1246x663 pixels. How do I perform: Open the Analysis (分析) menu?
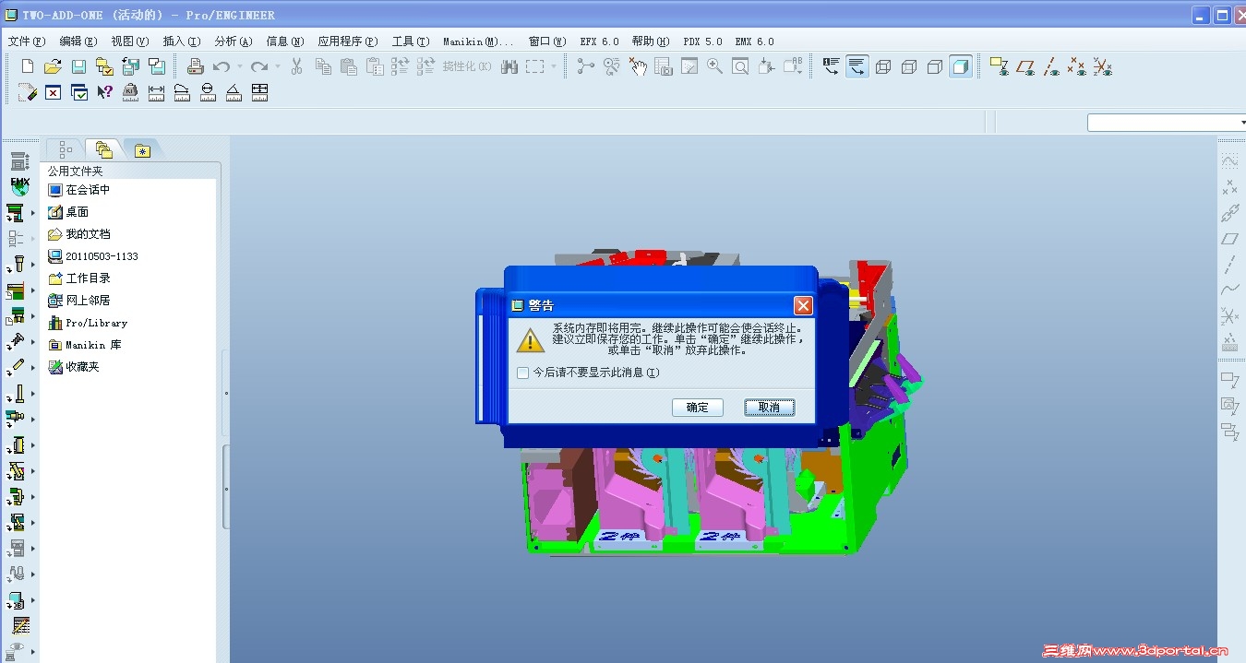(234, 41)
